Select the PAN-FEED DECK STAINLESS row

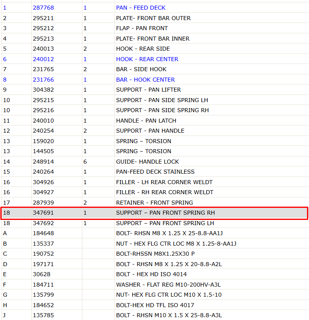click(x=154, y=172)
